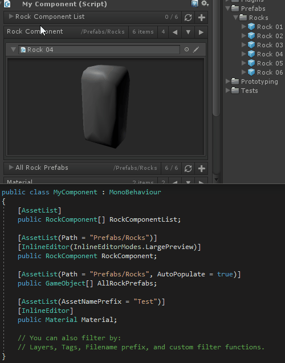Click the Rock 04 object field

coord(99,50)
